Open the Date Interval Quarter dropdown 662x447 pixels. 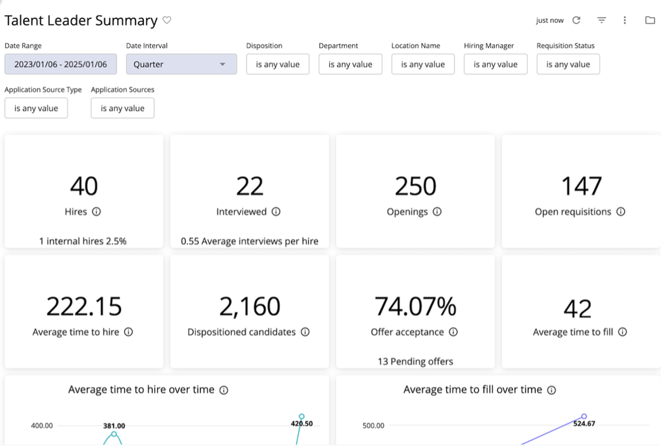[181, 64]
